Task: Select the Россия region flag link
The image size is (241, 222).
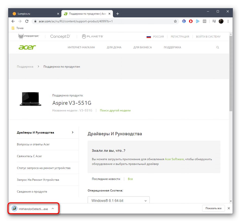Action: (155, 37)
